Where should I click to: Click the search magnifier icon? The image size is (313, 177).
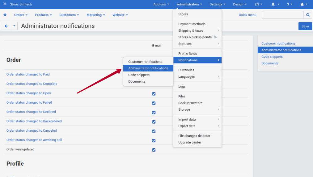308,15
